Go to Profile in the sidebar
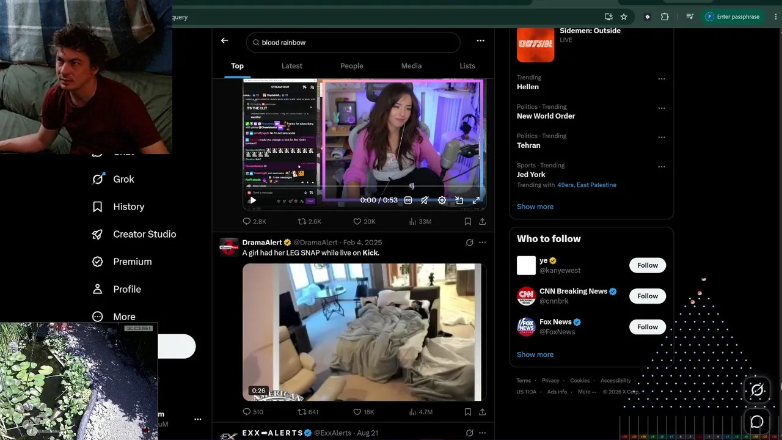Viewport: 782px width, 440px height. pyautogui.click(x=116, y=289)
